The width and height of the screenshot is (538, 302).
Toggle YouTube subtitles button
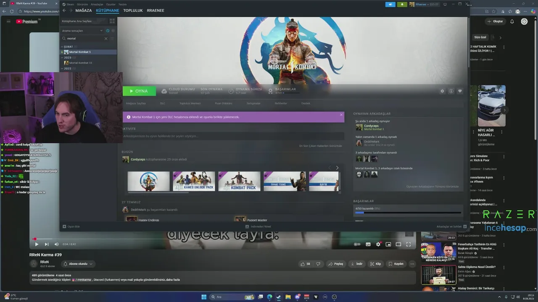click(368, 244)
